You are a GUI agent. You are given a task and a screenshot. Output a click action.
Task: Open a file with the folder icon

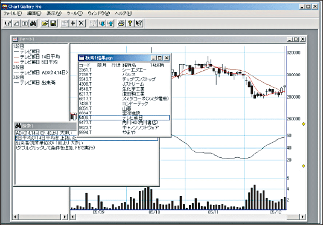[x=45, y=24]
